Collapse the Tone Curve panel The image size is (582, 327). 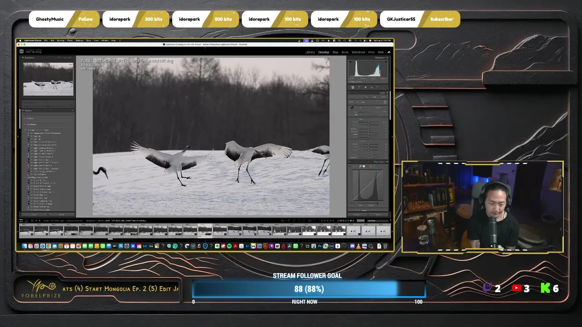[x=387, y=162]
